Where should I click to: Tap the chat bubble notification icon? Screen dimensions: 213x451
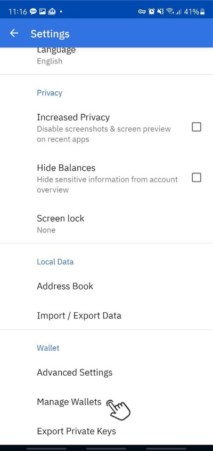[33, 12]
